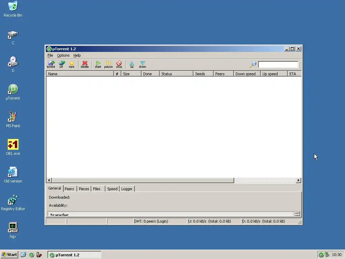
Task: Select the OB1.exe desktop icon
Action: [x=13, y=147]
